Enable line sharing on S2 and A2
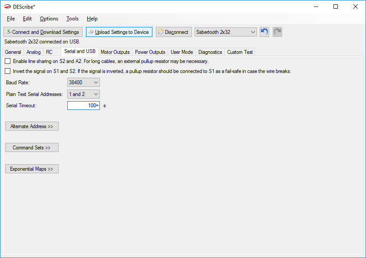The width and height of the screenshot is (366, 258). point(8,61)
